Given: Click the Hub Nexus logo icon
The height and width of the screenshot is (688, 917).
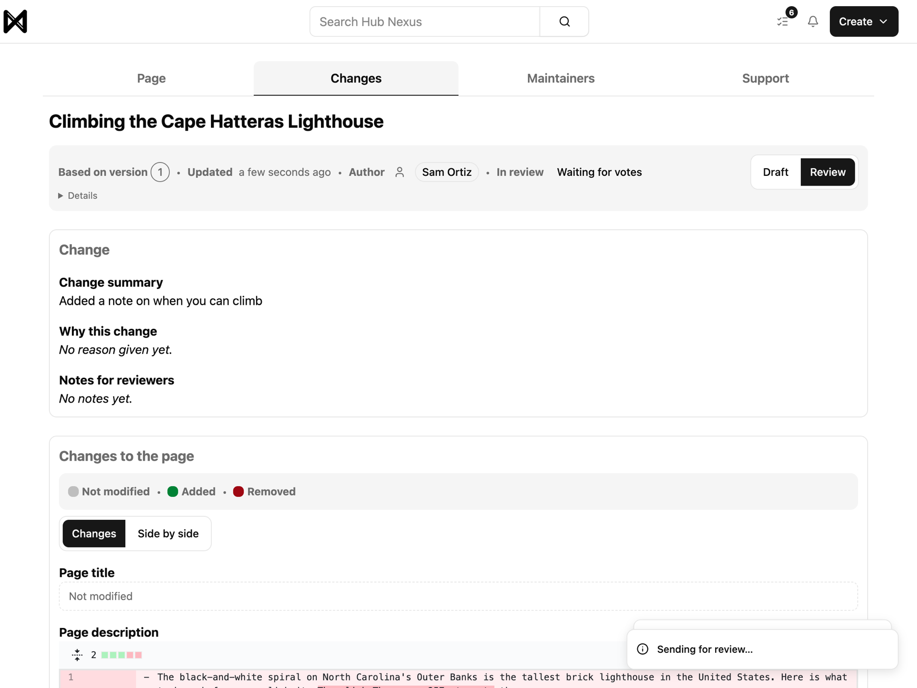Looking at the screenshot, I should [x=15, y=21].
